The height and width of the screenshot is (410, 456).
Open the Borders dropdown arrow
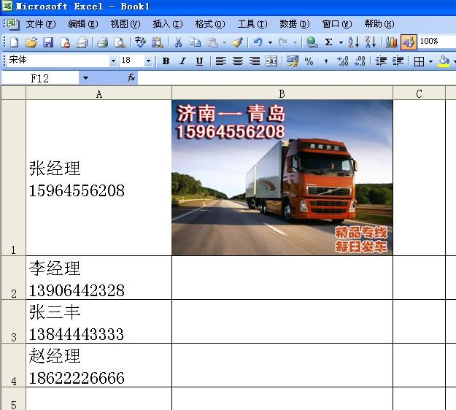(430, 61)
